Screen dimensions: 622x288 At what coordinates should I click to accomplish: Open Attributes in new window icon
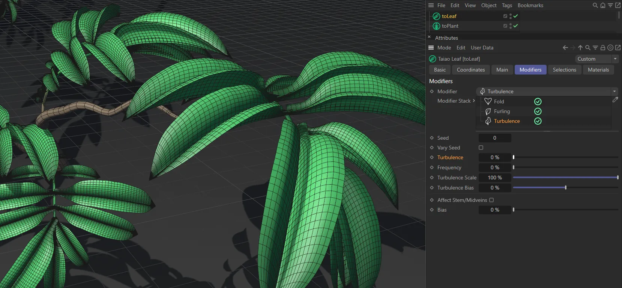point(618,48)
